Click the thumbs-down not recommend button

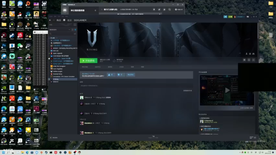pos(120,75)
